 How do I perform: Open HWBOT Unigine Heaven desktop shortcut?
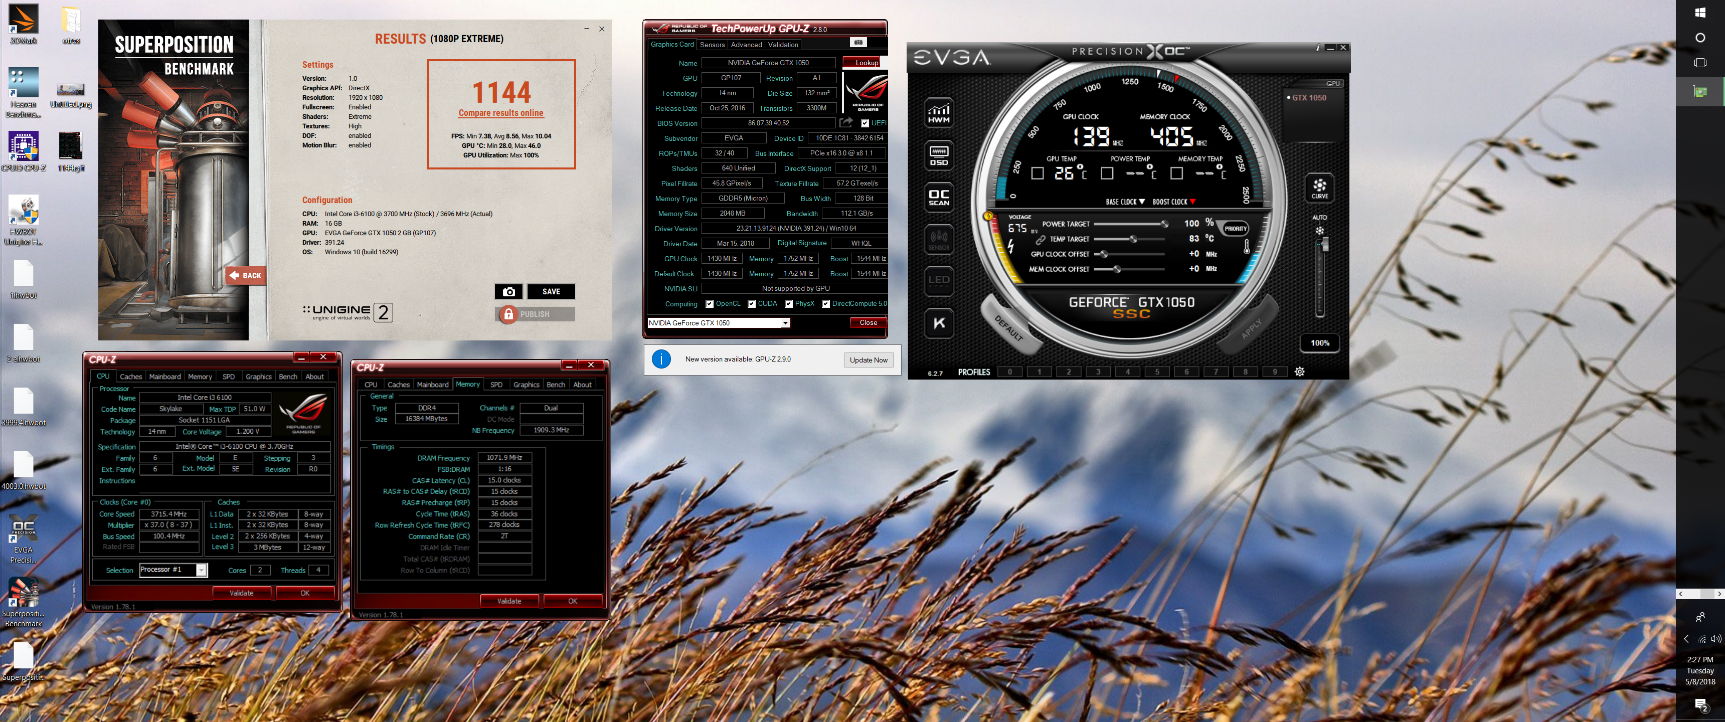tap(23, 220)
